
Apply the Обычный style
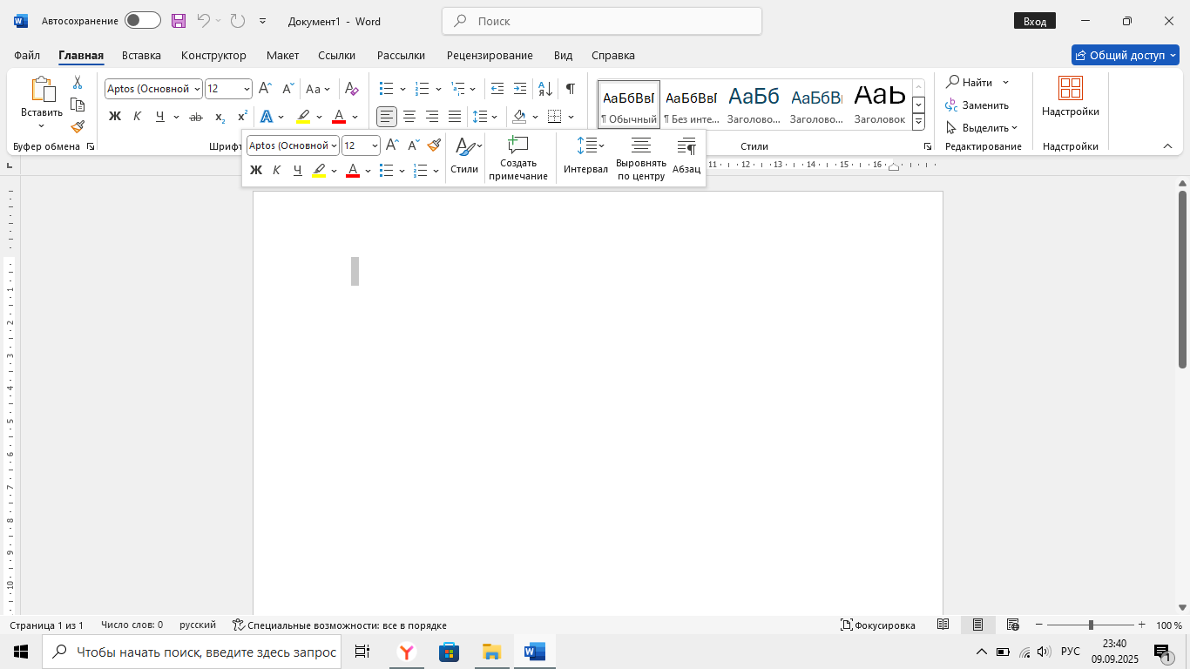pyautogui.click(x=629, y=104)
